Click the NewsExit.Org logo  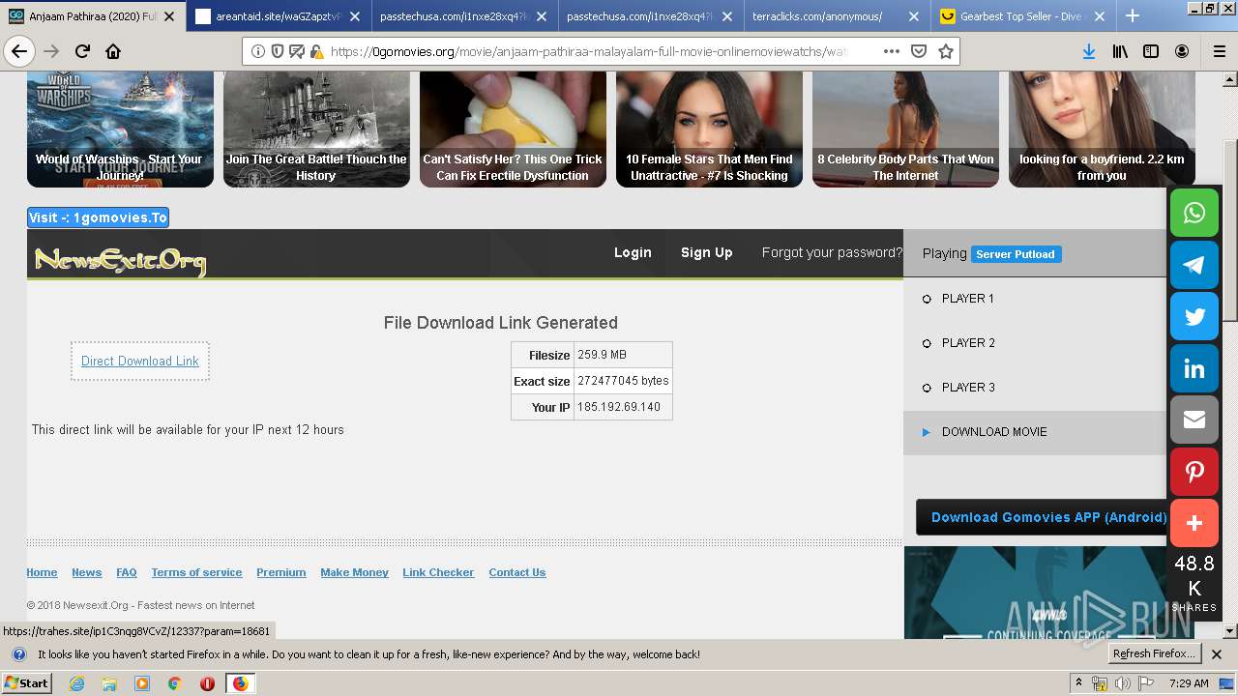[x=120, y=260]
